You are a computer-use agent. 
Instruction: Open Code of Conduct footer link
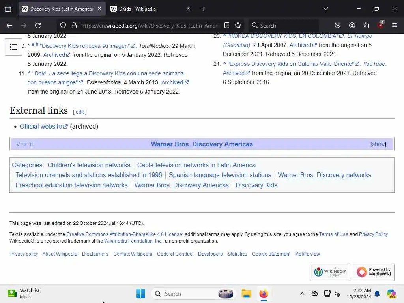point(175,254)
